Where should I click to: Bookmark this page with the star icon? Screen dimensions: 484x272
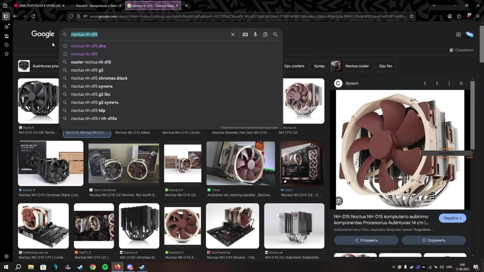pos(412,16)
